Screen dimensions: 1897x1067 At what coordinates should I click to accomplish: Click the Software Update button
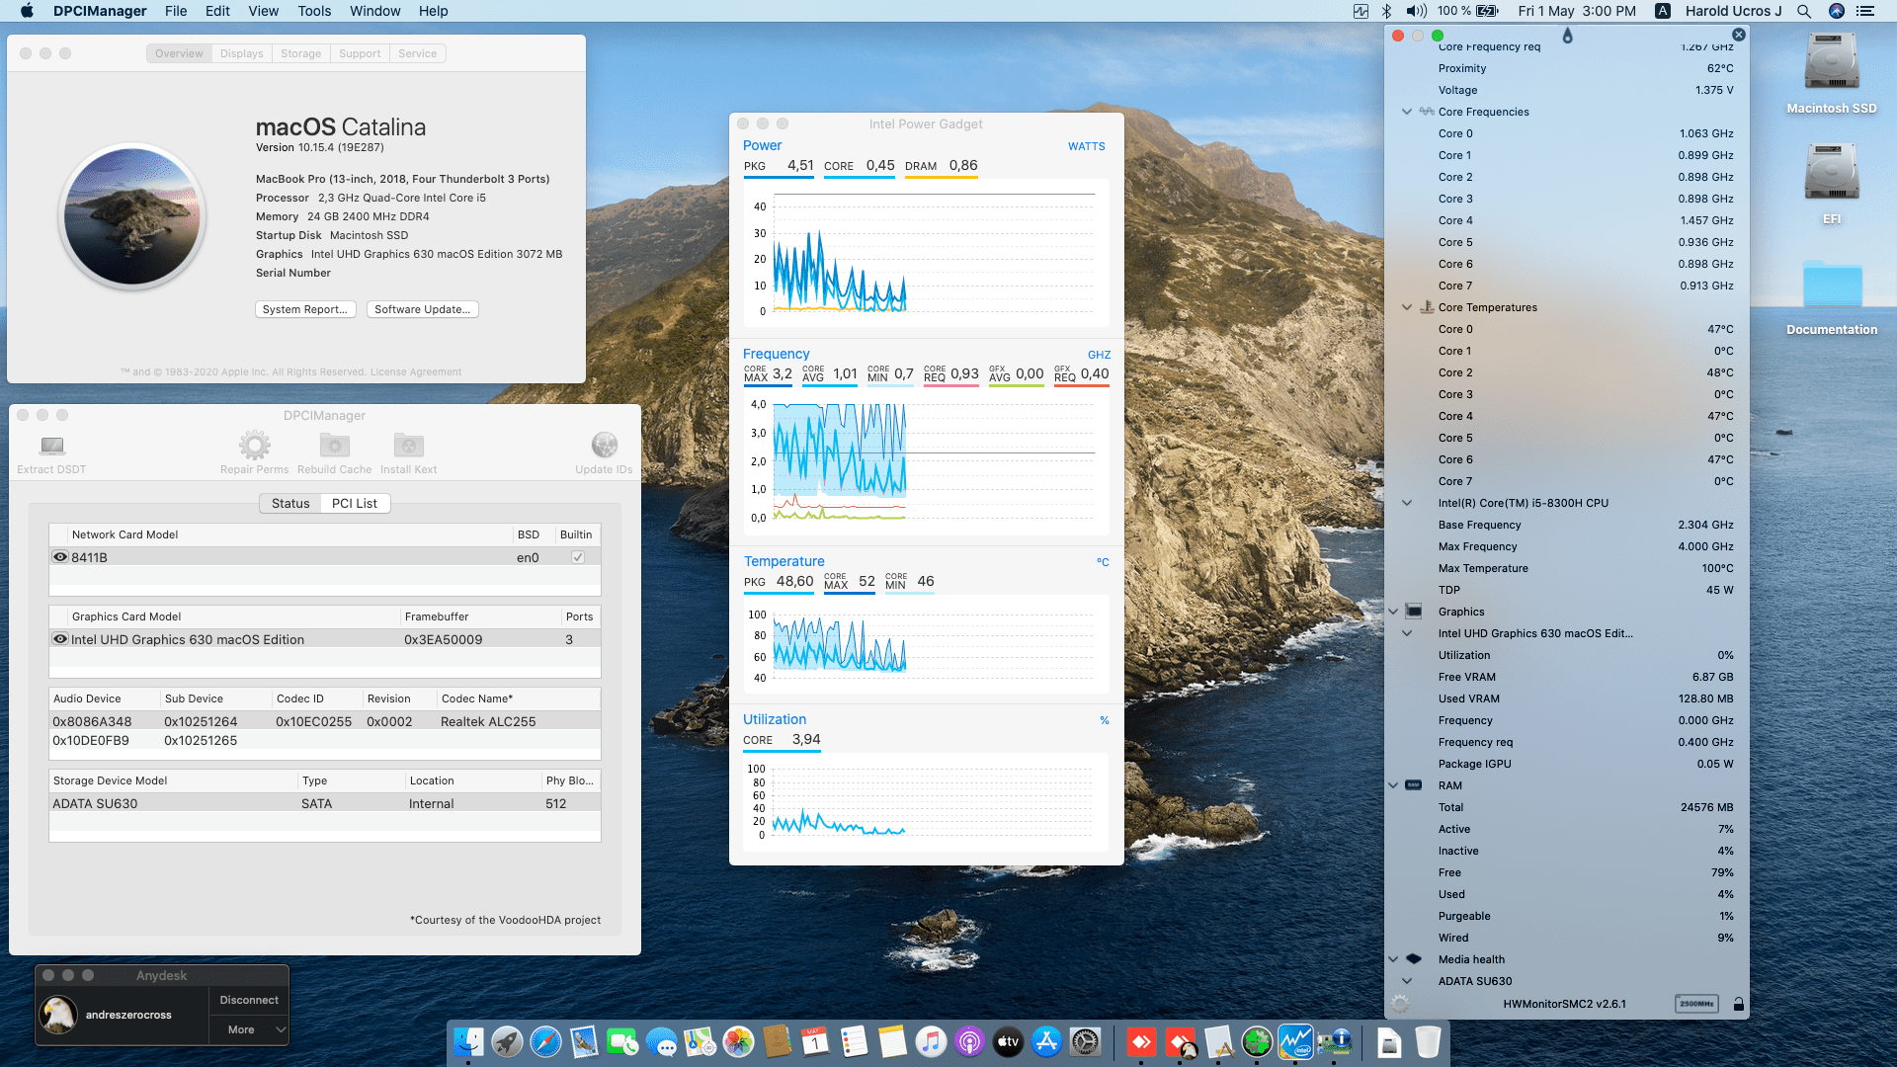point(422,309)
